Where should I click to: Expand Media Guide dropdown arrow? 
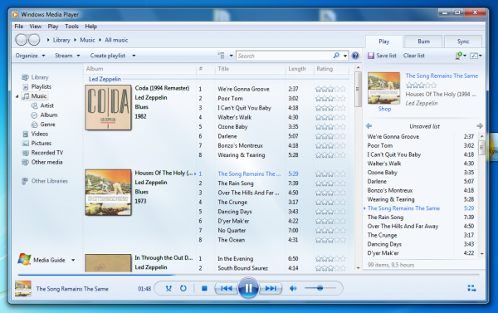[73, 260]
